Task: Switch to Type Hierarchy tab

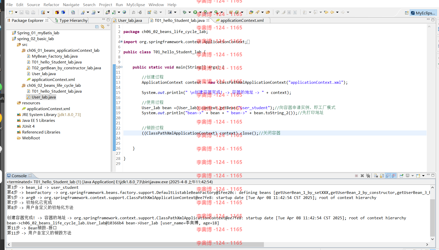Action: [x=71, y=20]
